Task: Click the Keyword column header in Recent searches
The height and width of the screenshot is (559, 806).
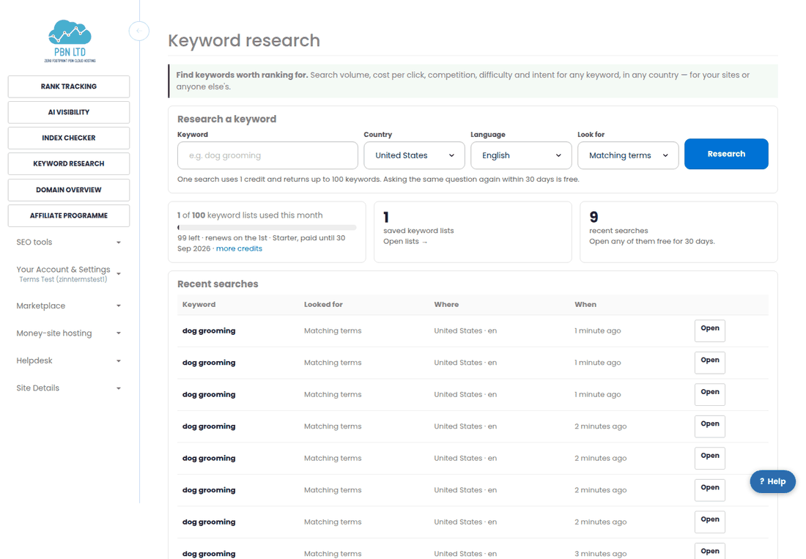Action: click(x=199, y=304)
